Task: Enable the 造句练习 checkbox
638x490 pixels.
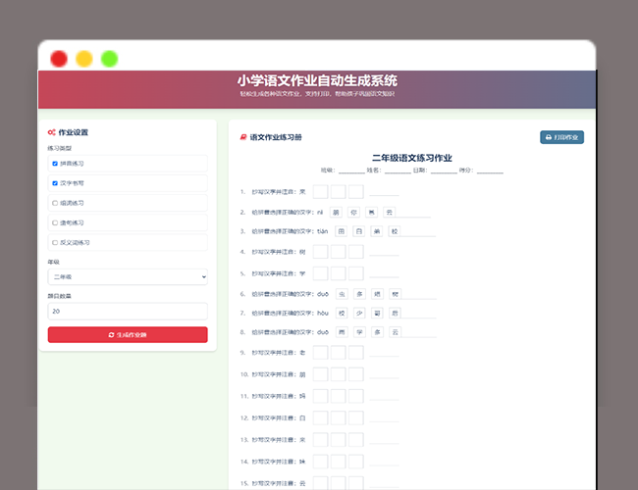Action: (x=55, y=222)
